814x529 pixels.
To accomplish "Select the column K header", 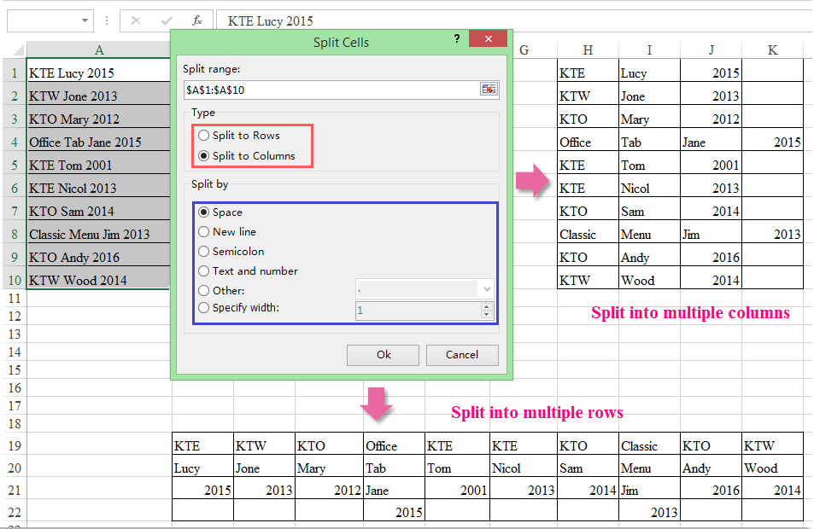I will (772, 49).
